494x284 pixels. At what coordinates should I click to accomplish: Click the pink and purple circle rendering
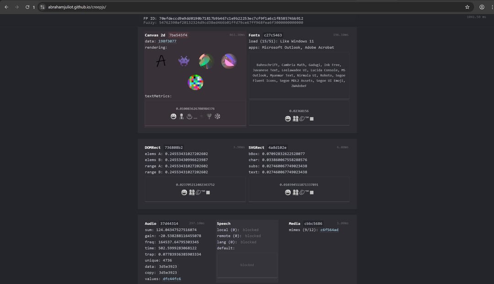click(x=229, y=61)
